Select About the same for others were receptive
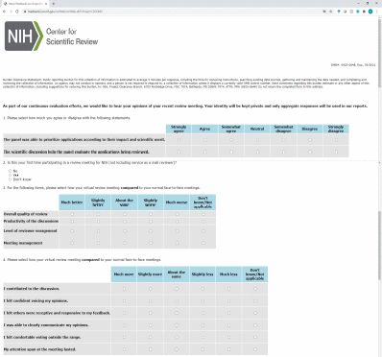The height and width of the screenshot is (357, 382). [177, 313]
